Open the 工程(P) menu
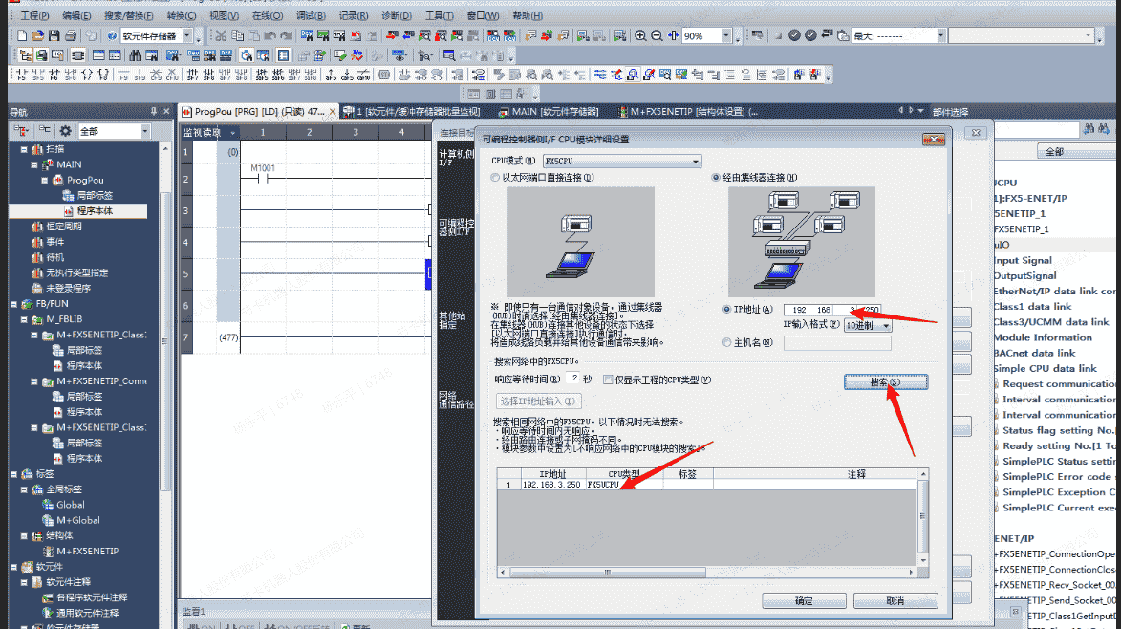Image resolution: width=1121 pixels, height=629 pixels. tap(34, 16)
